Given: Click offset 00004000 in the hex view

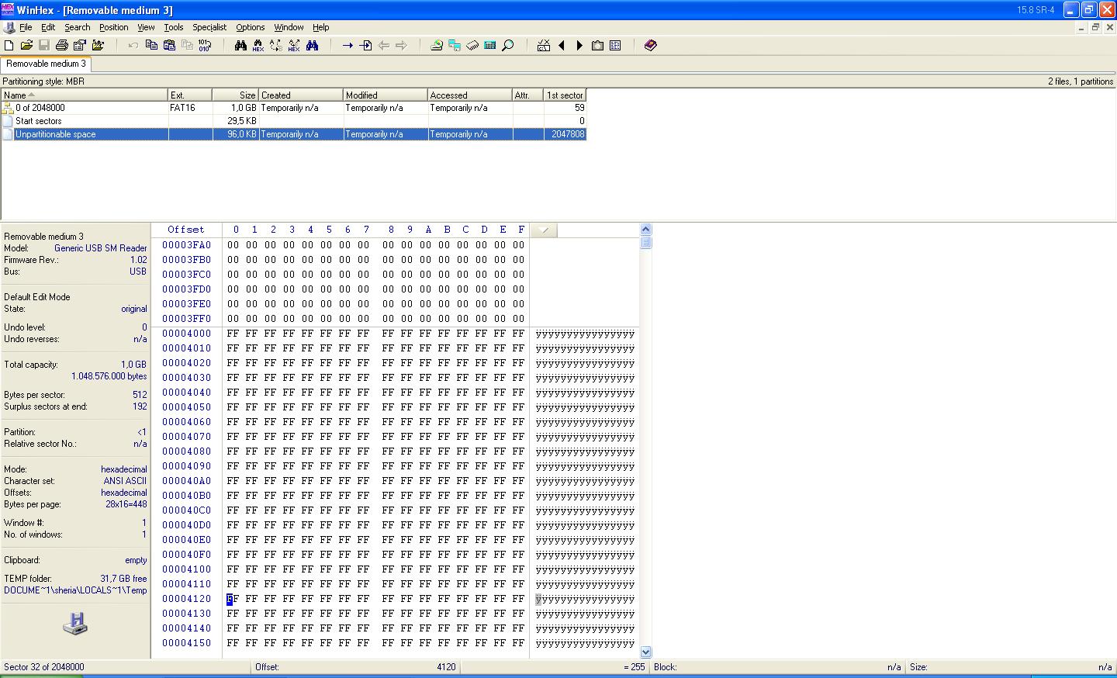Looking at the screenshot, I should pyautogui.click(x=186, y=334).
